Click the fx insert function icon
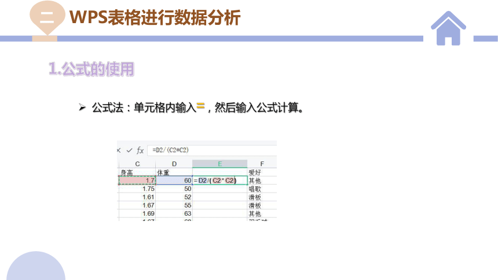The image size is (498, 280). 140,150
